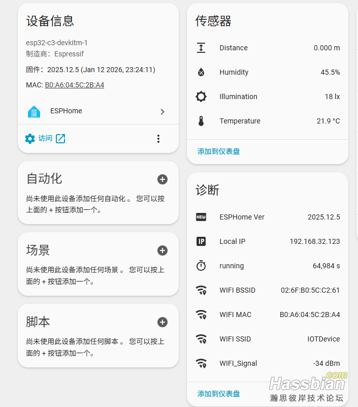358x407 pixels.
Task: Click the ESPHome house logo icon
Action: coord(34,112)
